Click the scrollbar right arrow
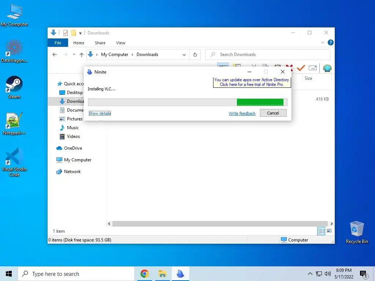The height and width of the screenshot is (281, 375). click(x=331, y=224)
